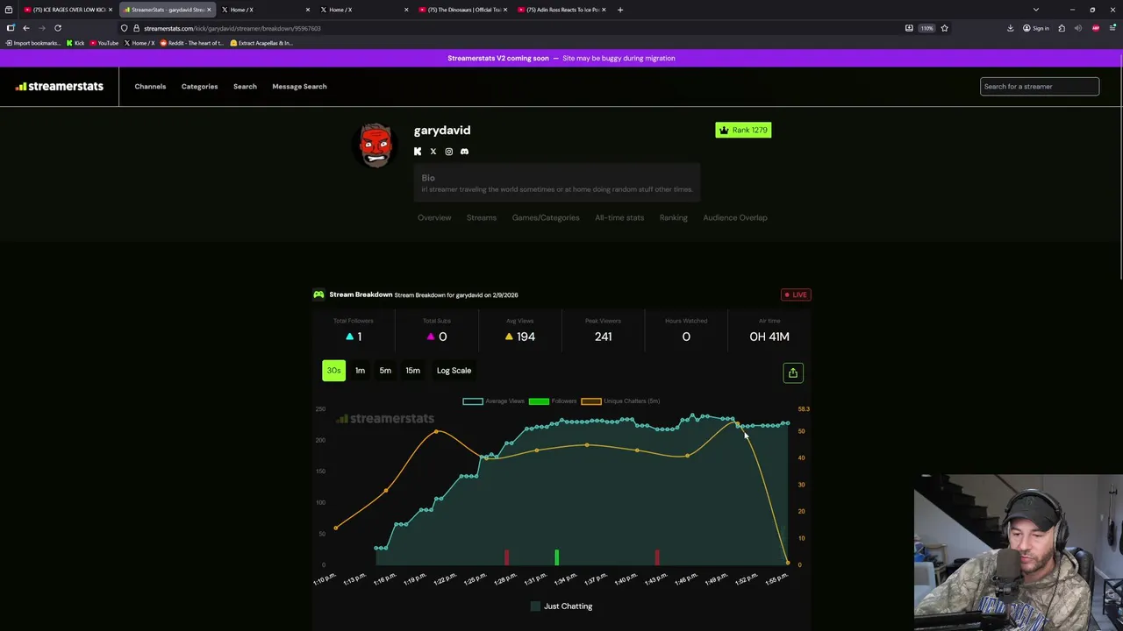Click the streamerstats.com address bar URL
Screen dimensions: 1123x631
[x=232, y=28]
